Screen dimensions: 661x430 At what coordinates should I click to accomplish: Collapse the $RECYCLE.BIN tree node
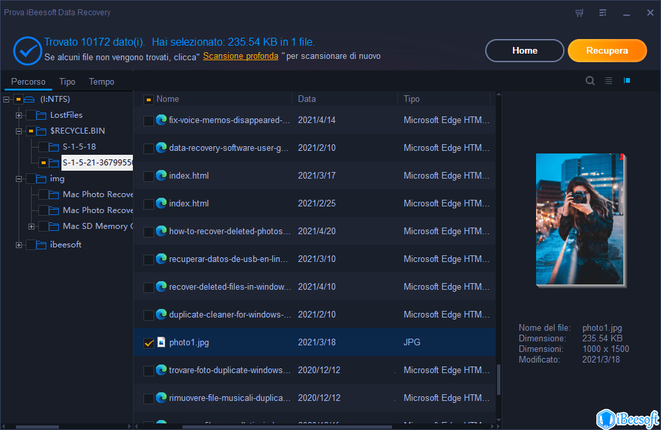click(19, 131)
